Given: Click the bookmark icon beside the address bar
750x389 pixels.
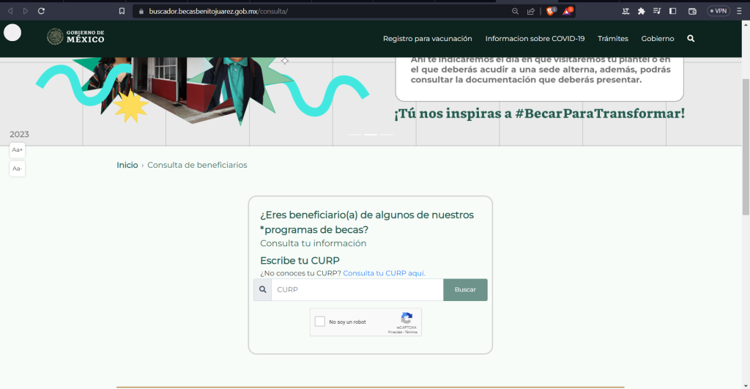Looking at the screenshot, I should pyautogui.click(x=122, y=11).
